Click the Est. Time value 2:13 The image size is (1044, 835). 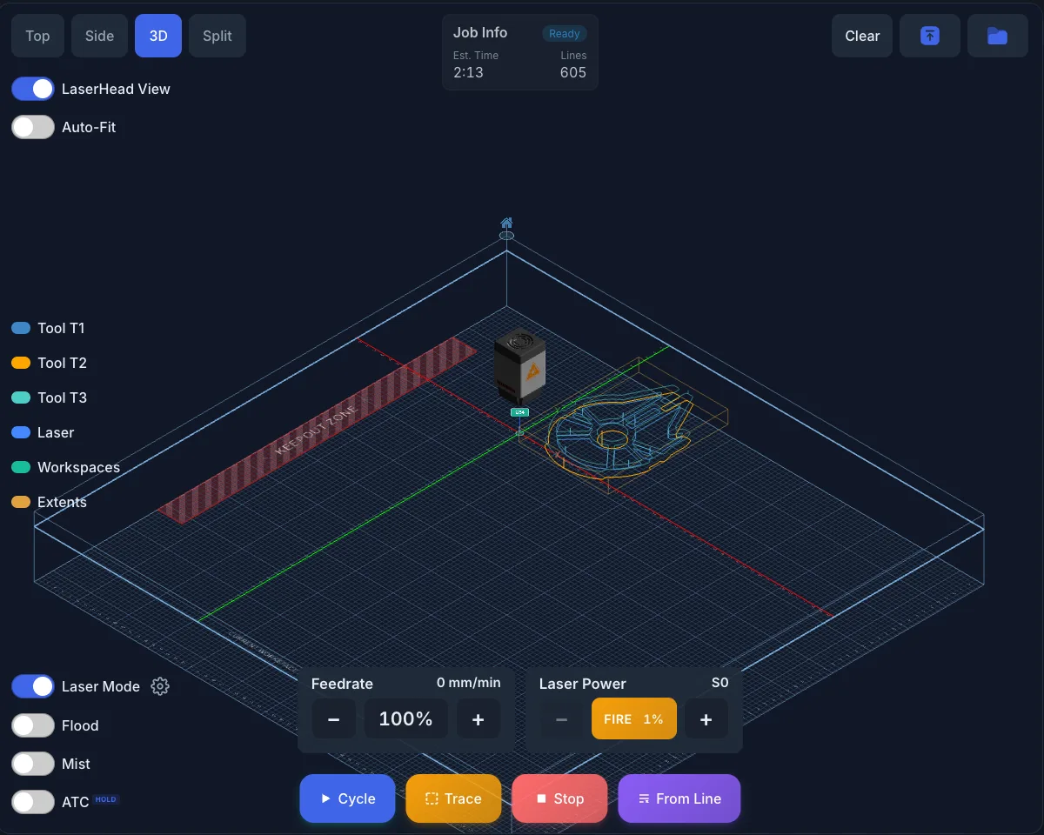pos(468,72)
